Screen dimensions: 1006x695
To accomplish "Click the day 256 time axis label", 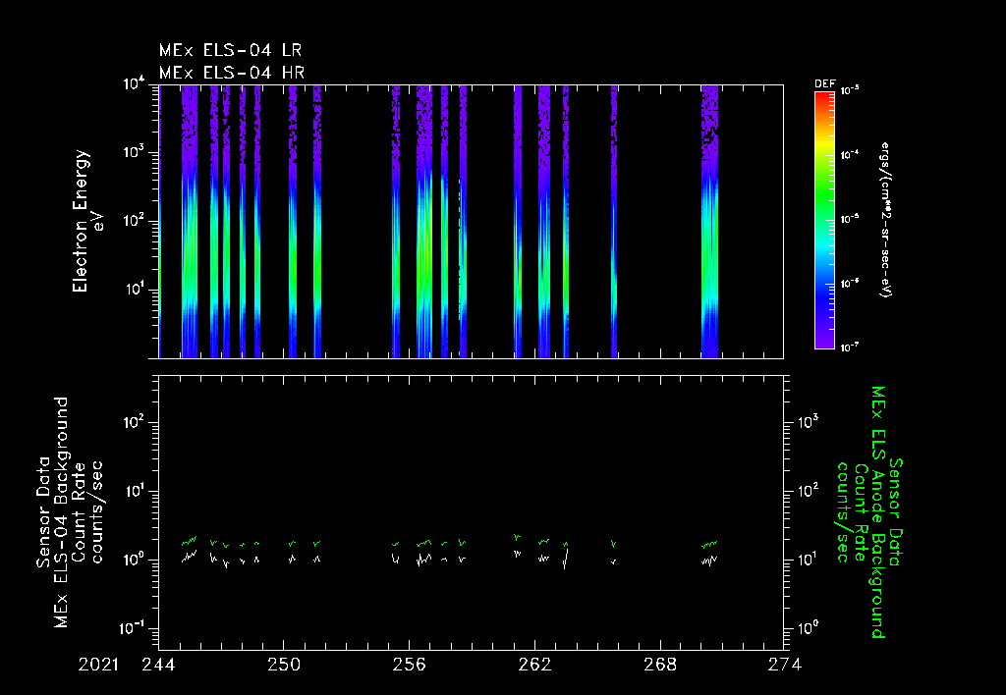I will (410, 665).
